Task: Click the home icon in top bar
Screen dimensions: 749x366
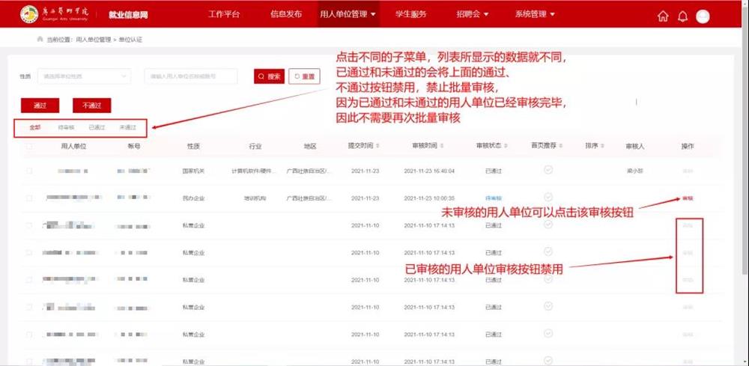Action: 662,16
